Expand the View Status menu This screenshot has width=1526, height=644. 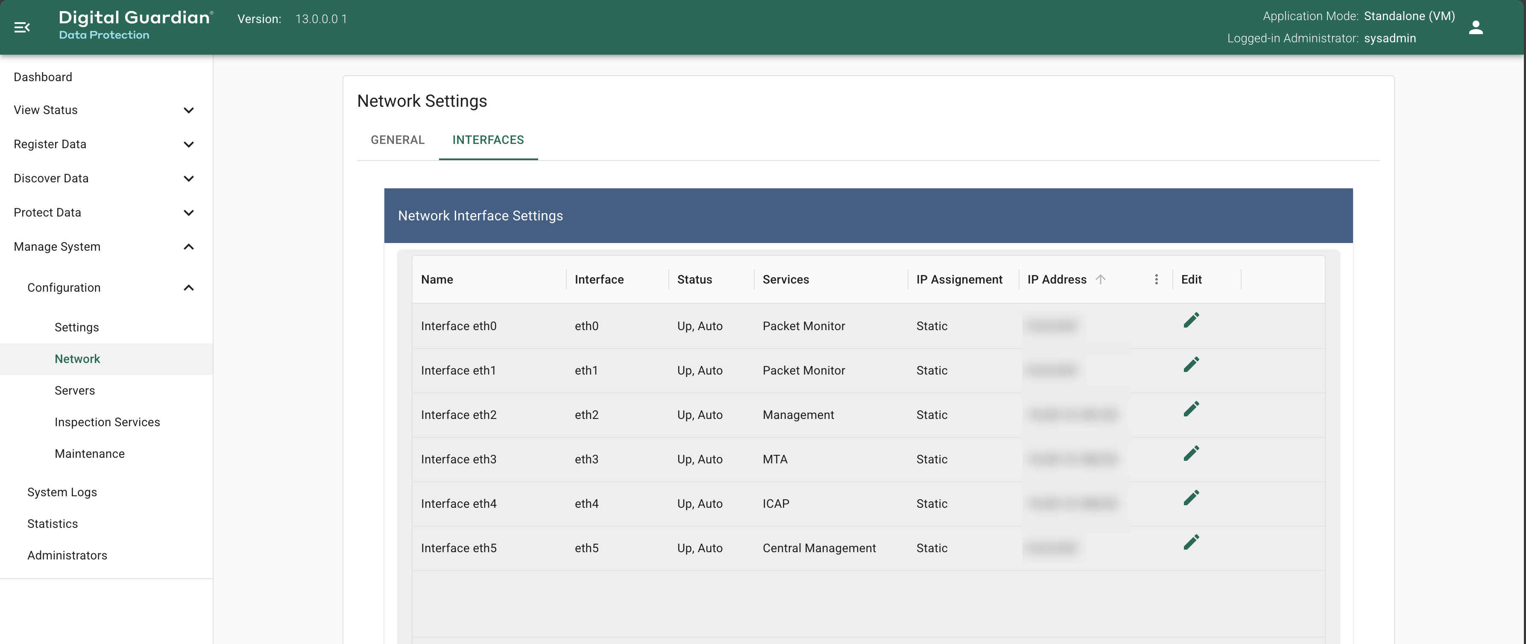pos(188,110)
